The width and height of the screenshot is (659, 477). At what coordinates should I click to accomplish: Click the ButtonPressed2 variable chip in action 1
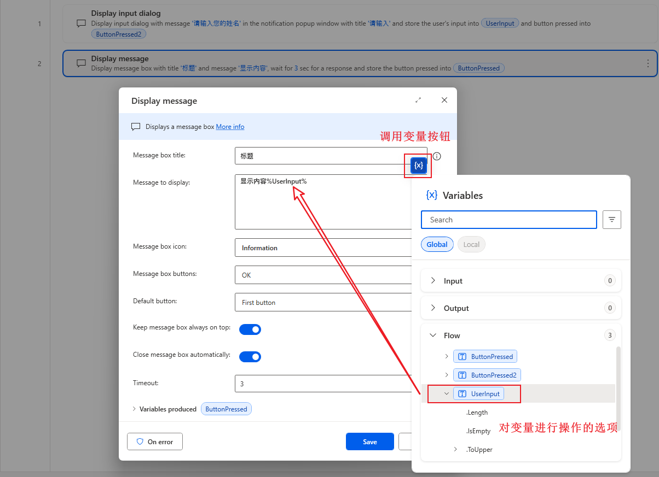coord(119,34)
